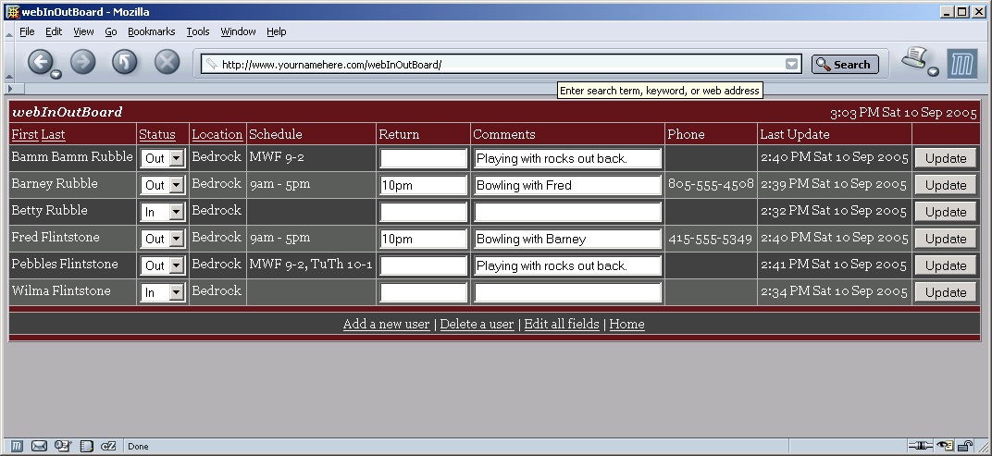Click Barney Rubble's Return field with 10pm
Image resolution: width=992 pixels, height=456 pixels.
[423, 185]
